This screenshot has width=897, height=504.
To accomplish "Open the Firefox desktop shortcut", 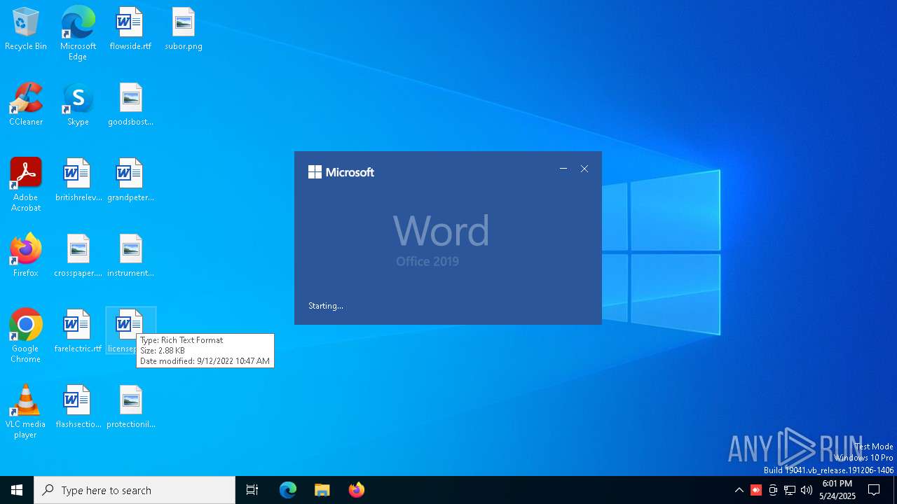I will click(x=26, y=255).
